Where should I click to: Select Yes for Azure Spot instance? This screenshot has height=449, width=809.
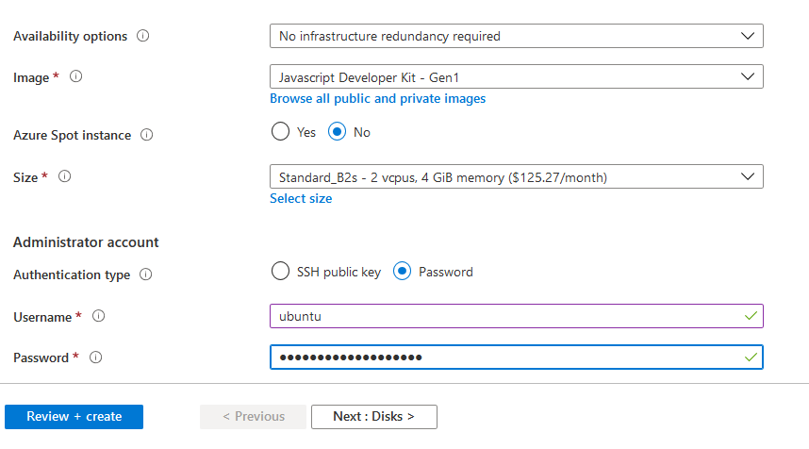(280, 132)
